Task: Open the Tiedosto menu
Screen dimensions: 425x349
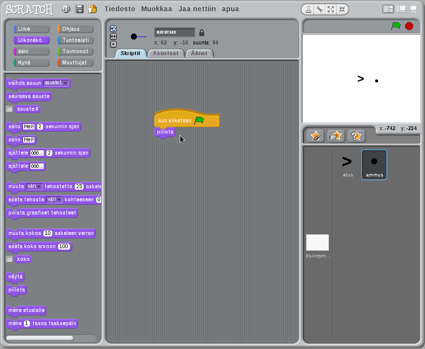Action: pos(120,9)
